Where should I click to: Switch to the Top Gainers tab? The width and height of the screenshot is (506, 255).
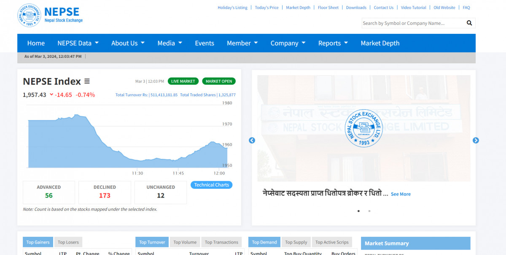click(x=38, y=242)
